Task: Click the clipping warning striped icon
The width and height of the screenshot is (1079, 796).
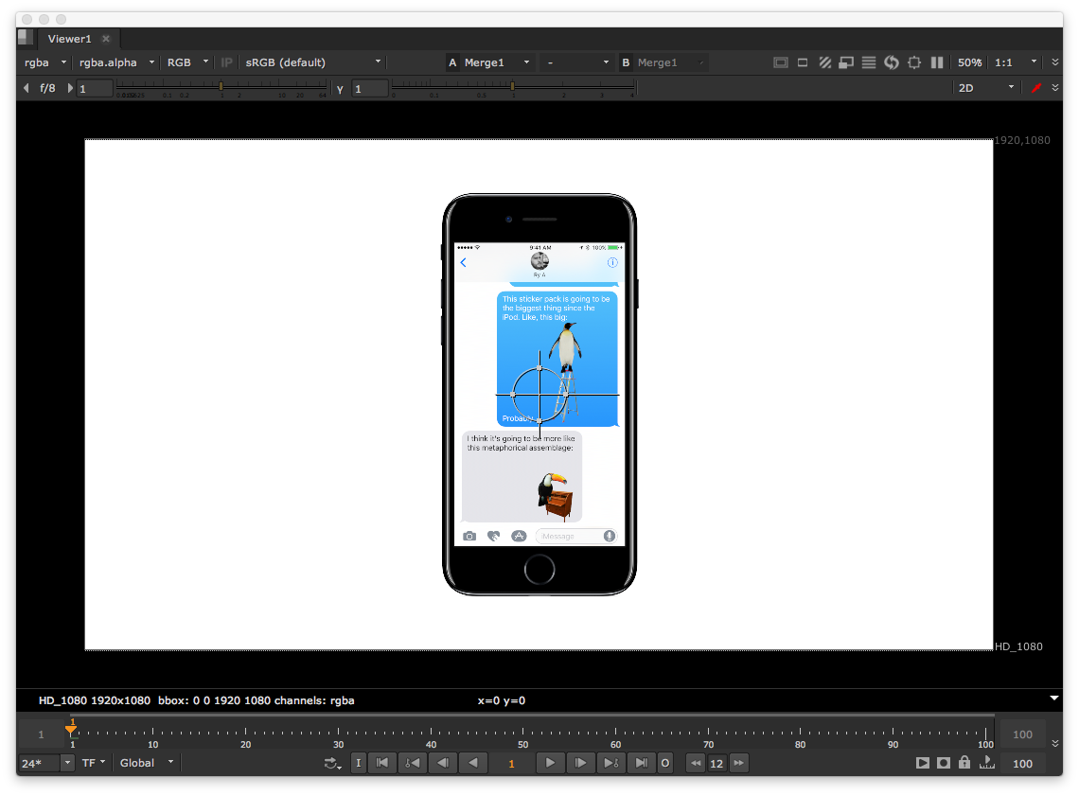Action: tap(824, 62)
